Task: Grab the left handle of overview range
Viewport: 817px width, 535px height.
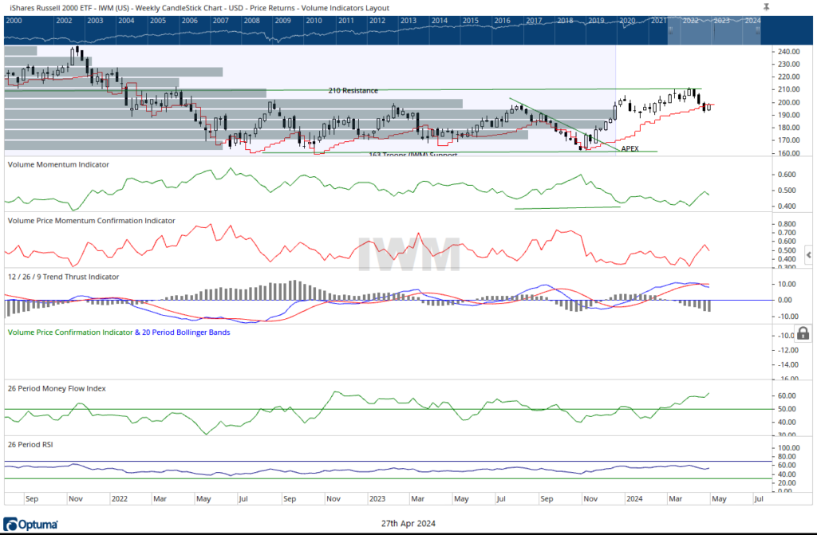Action: click(x=671, y=30)
